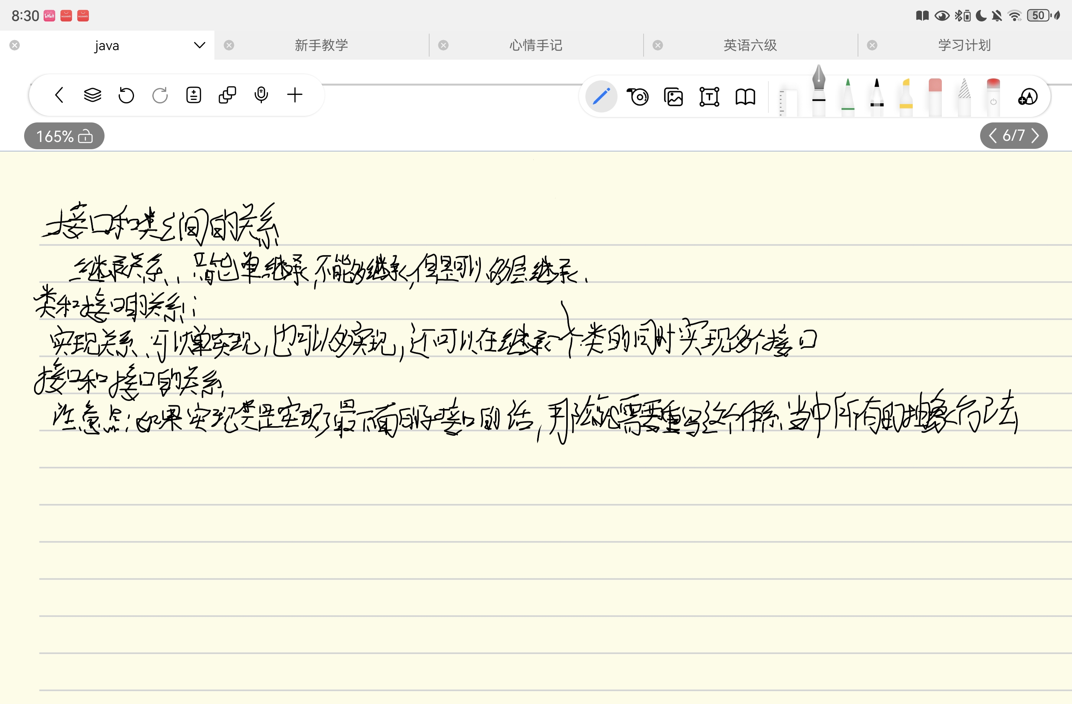Select the text box tool
Viewport: 1072px width, 704px height.
[x=709, y=97]
